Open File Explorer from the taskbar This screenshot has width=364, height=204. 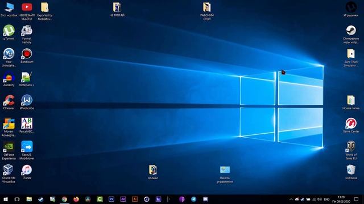29,199
